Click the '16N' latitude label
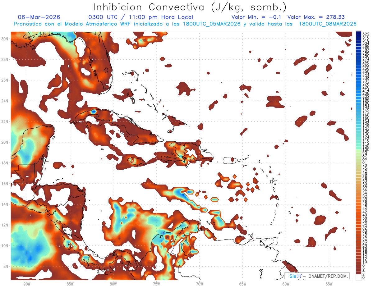The image size is (373, 288). 5,184
